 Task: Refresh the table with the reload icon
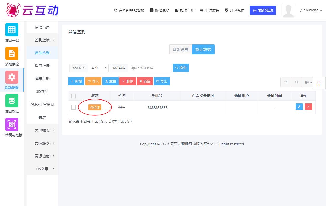tap(286, 82)
